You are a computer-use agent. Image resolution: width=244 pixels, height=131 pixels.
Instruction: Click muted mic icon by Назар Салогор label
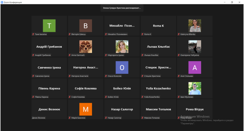point(106,118)
